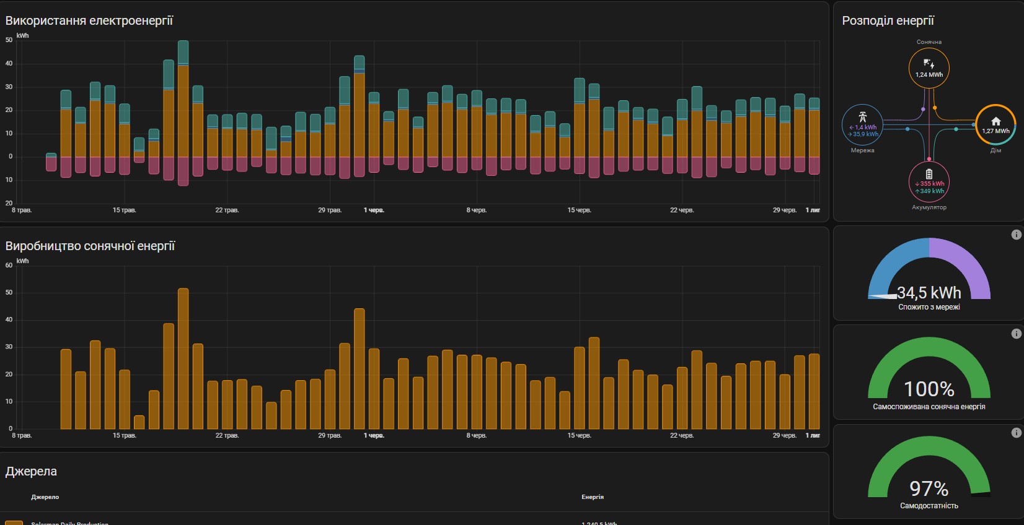Open info icon for grid consumption gauge
Image resolution: width=1024 pixels, height=525 pixels.
click(x=1016, y=235)
